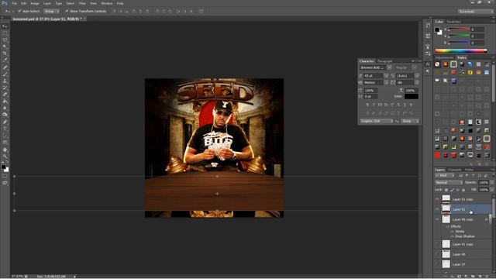The height and width of the screenshot is (279, 496).
Task: Select the Blur tool
Action: 5,108
